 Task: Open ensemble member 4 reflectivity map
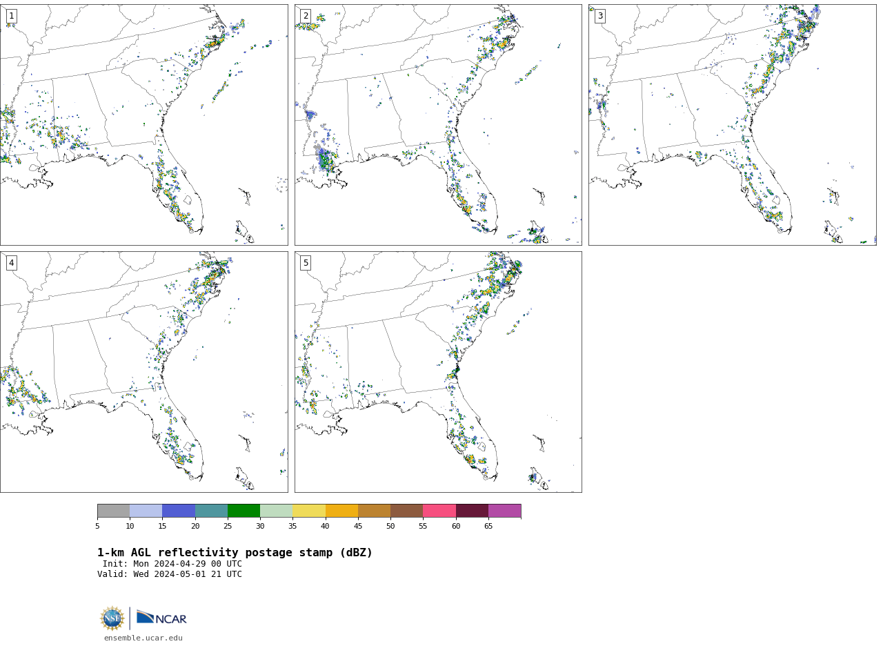tap(143, 372)
